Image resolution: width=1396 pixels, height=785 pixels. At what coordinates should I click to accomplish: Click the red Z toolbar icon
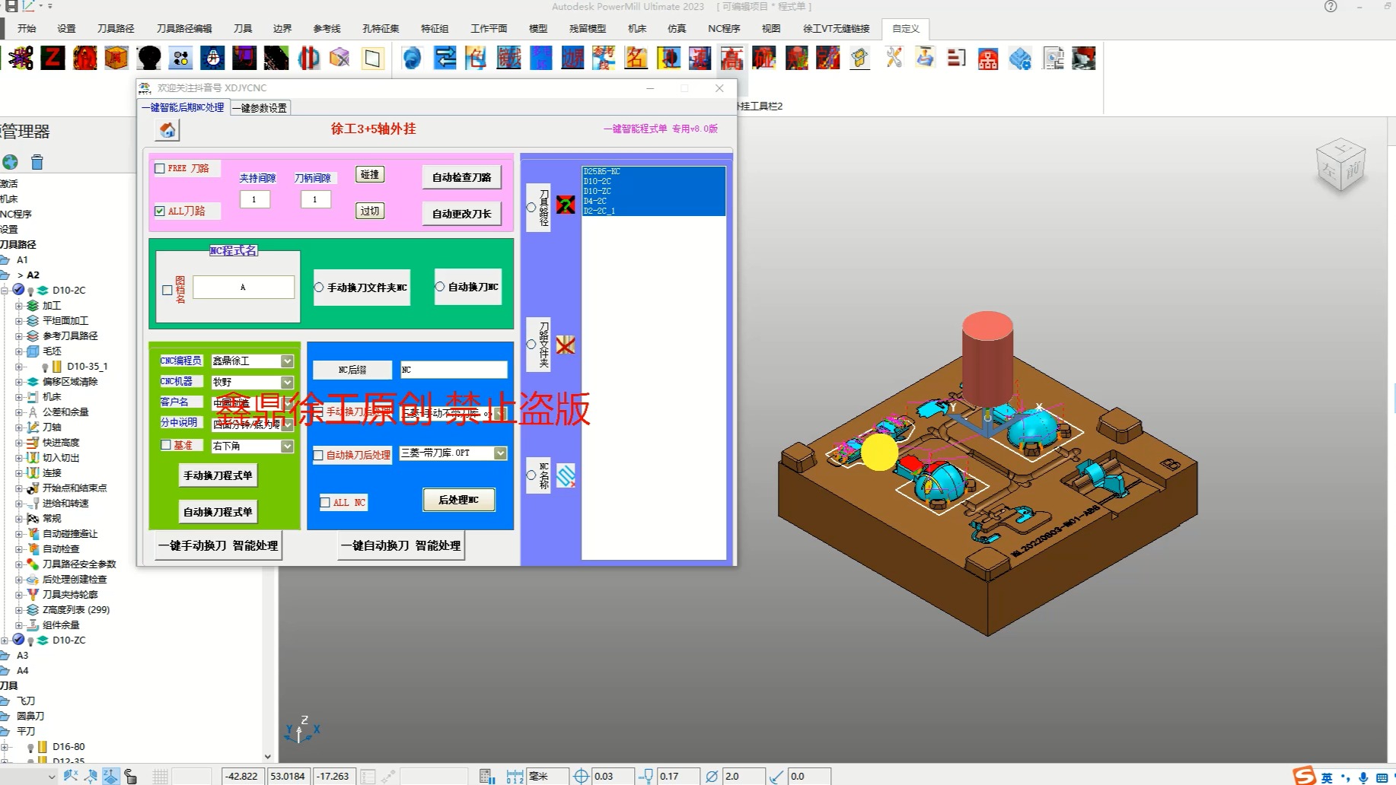(53, 58)
